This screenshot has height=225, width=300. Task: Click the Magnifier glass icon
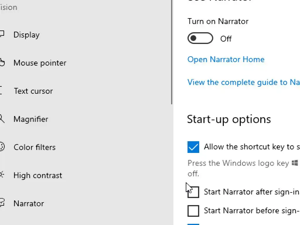[2, 119]
